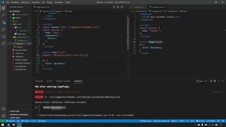This screenshot has width=226, height=127.
Task: Open the Explorer view in activity bar
Action: (4, 8)
